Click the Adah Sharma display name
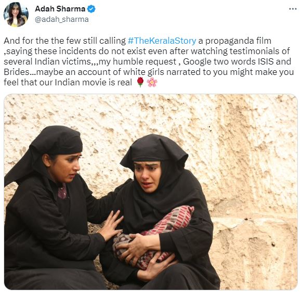This screenshot has height=293, width=302. [60, 9]
